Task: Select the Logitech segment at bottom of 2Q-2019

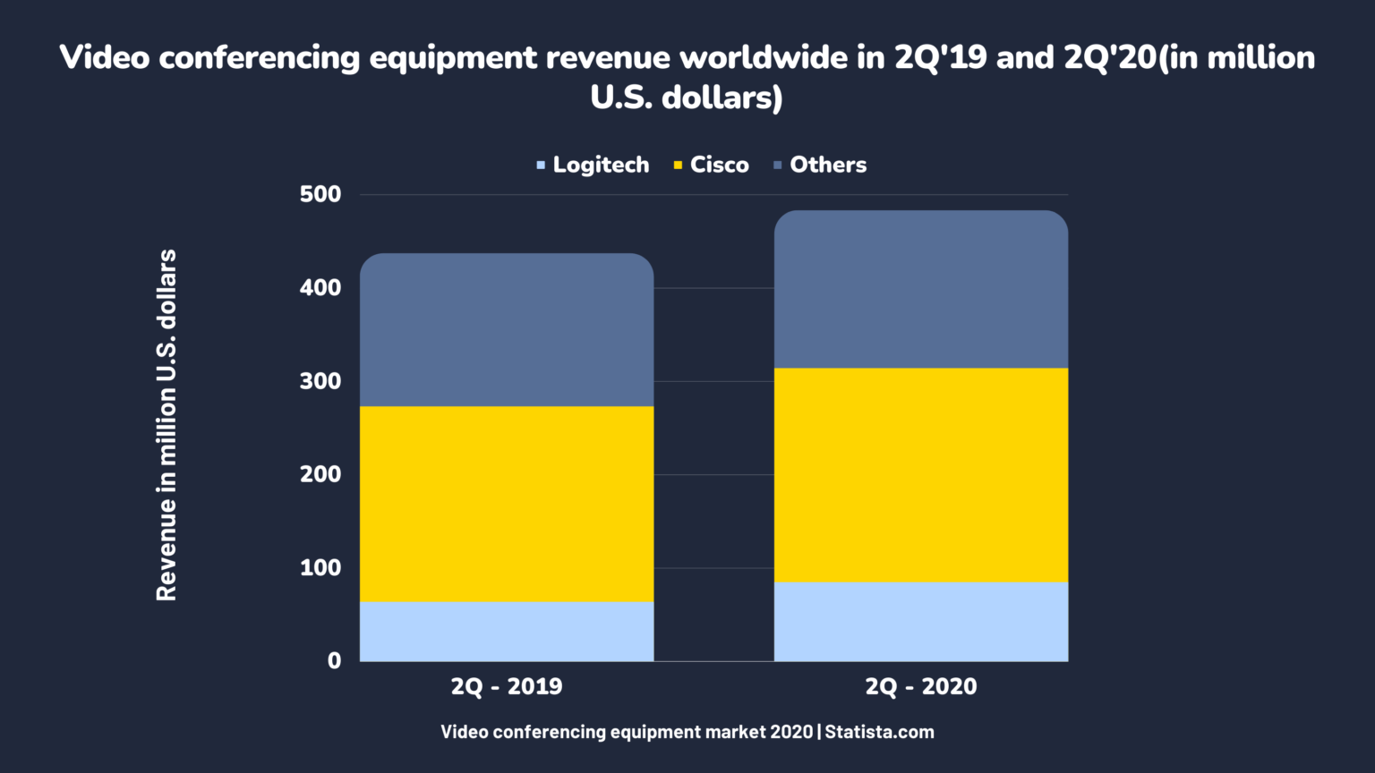Action: point(506,631)
